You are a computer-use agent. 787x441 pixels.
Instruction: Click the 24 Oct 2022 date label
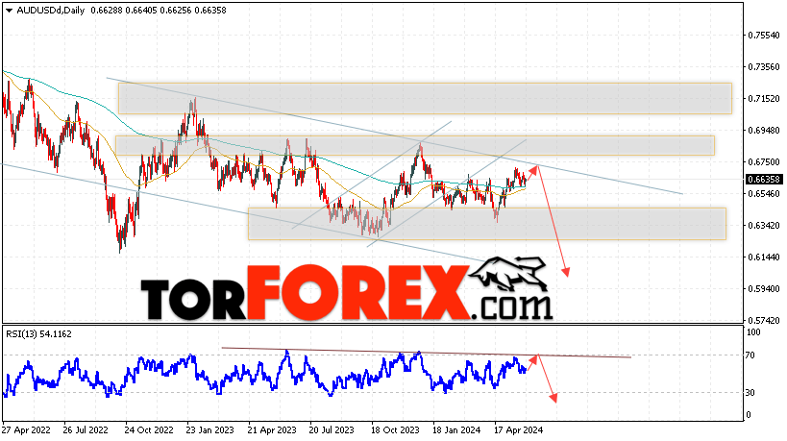149,430
